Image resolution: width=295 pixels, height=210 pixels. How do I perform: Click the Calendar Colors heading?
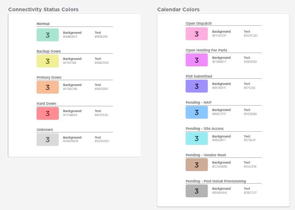point(178,9)
